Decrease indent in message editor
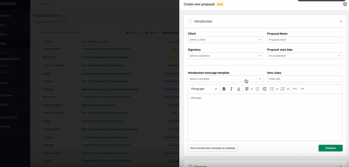 tap(257, 89)
